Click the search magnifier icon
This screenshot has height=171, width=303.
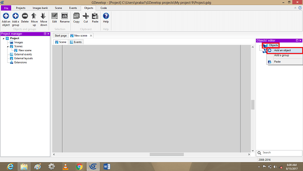(259, 153)
